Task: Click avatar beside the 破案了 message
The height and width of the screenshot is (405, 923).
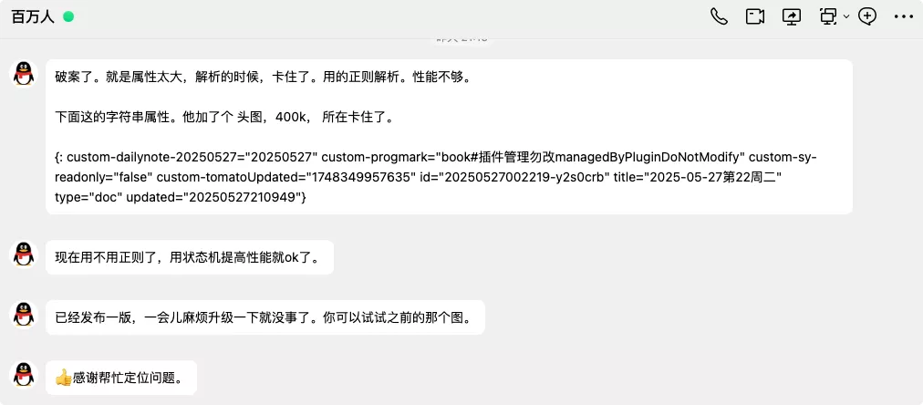Action: coord(24,74)
